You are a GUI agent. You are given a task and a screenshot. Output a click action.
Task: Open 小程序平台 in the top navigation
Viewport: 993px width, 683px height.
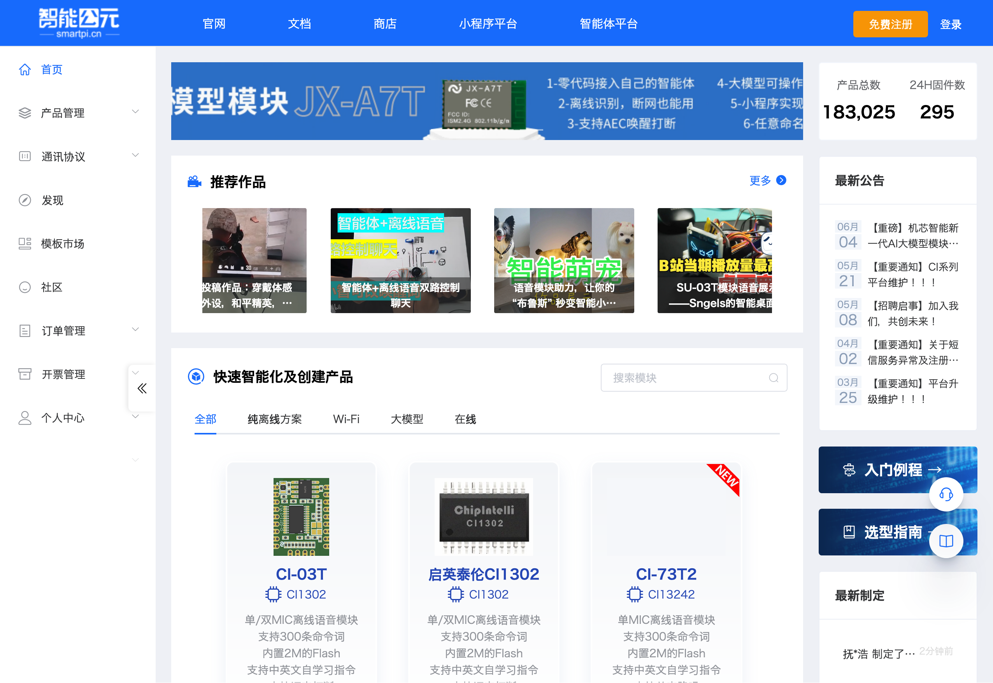(488, 24)
